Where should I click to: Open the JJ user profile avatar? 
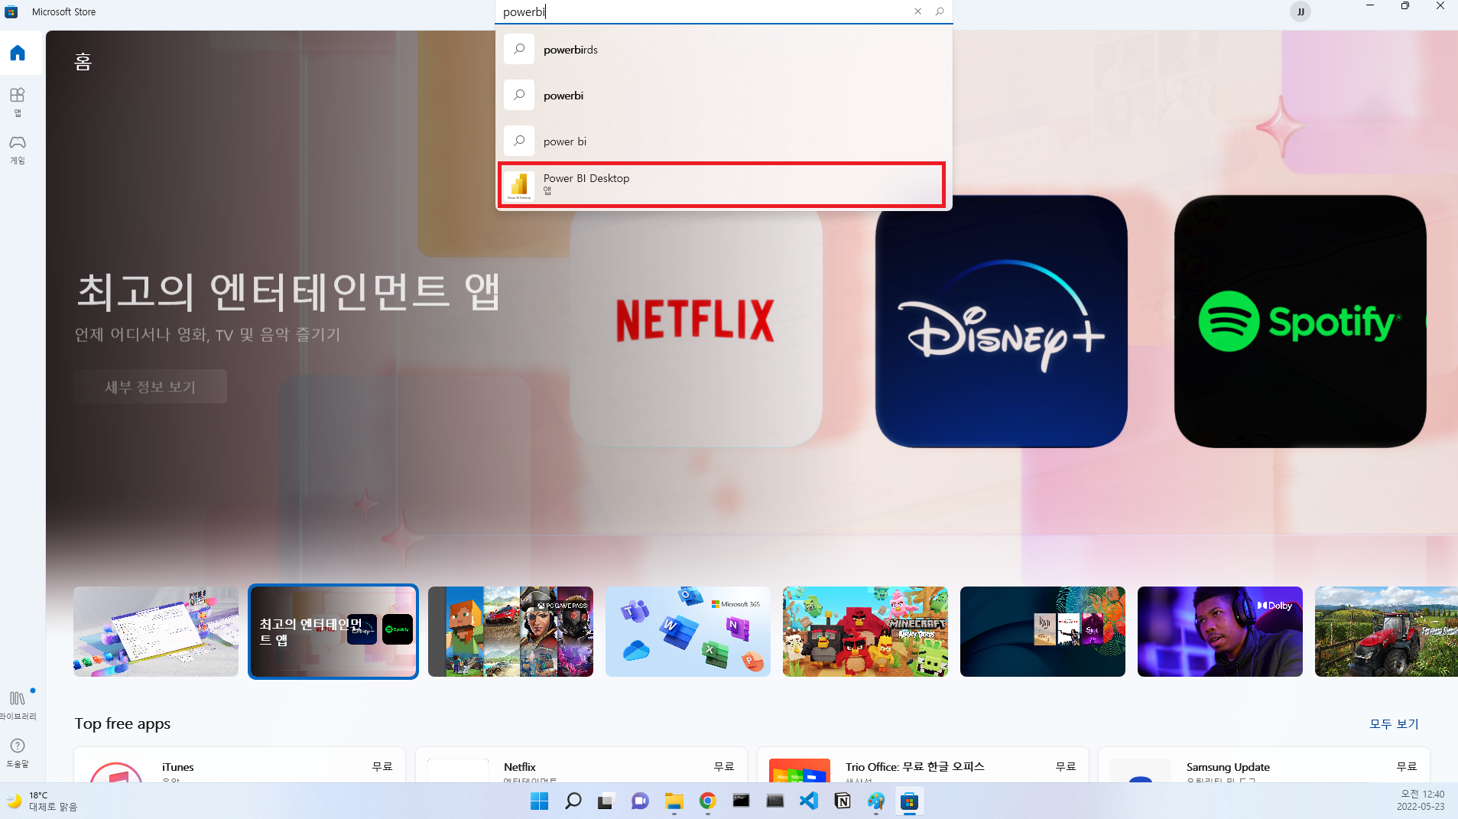[x=1300, y=11]
